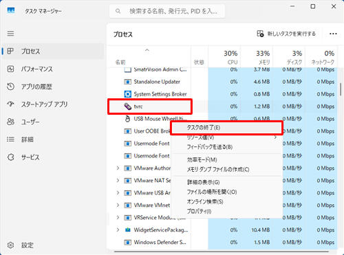Select the tvrc process icon
Viewport: 344px width, 255px height.
pyautogui.click(x=128, y=107)
